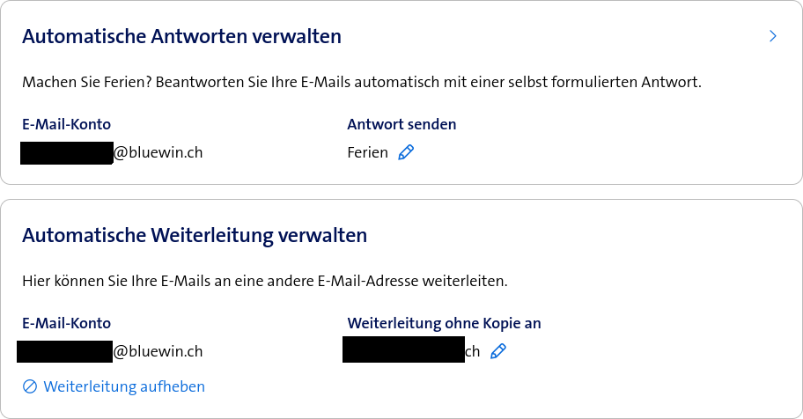Open the Automatische Antworten verwalten heading
Screen dimensions: 803x419
tap(181, 36)
